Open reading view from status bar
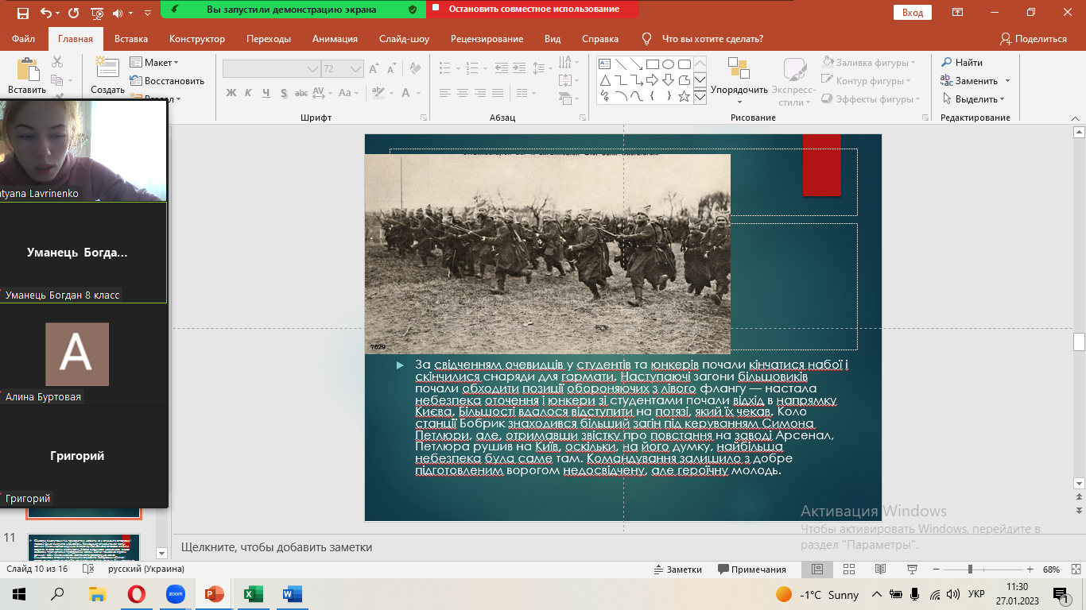 click(880, 569)
